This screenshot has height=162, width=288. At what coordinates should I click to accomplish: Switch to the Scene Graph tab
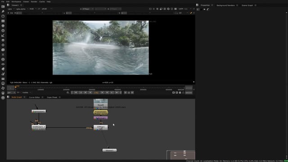click(x=247, y=5)
